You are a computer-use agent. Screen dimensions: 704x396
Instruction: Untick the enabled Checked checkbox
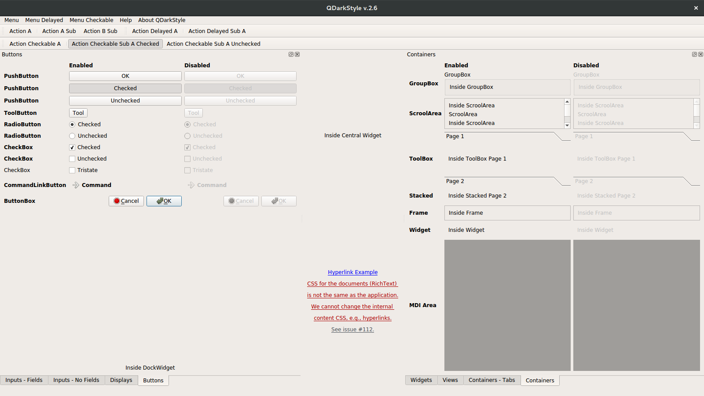coord(72,147)
